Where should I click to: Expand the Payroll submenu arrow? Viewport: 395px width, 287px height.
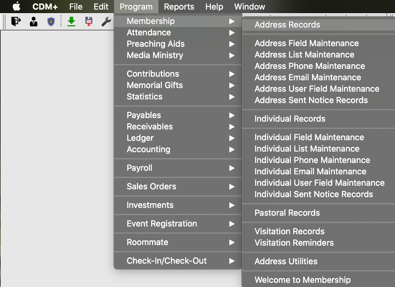pyautogui.click(x=232, y=168)
